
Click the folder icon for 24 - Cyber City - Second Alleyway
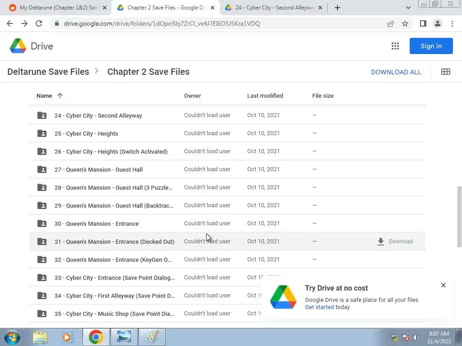(x=42, y=115)
